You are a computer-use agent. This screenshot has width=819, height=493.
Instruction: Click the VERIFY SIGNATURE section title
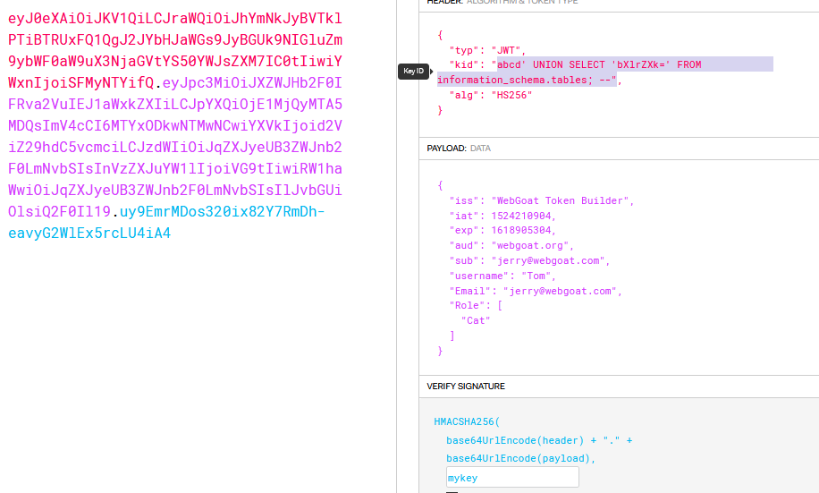click(x=466, y=387)
